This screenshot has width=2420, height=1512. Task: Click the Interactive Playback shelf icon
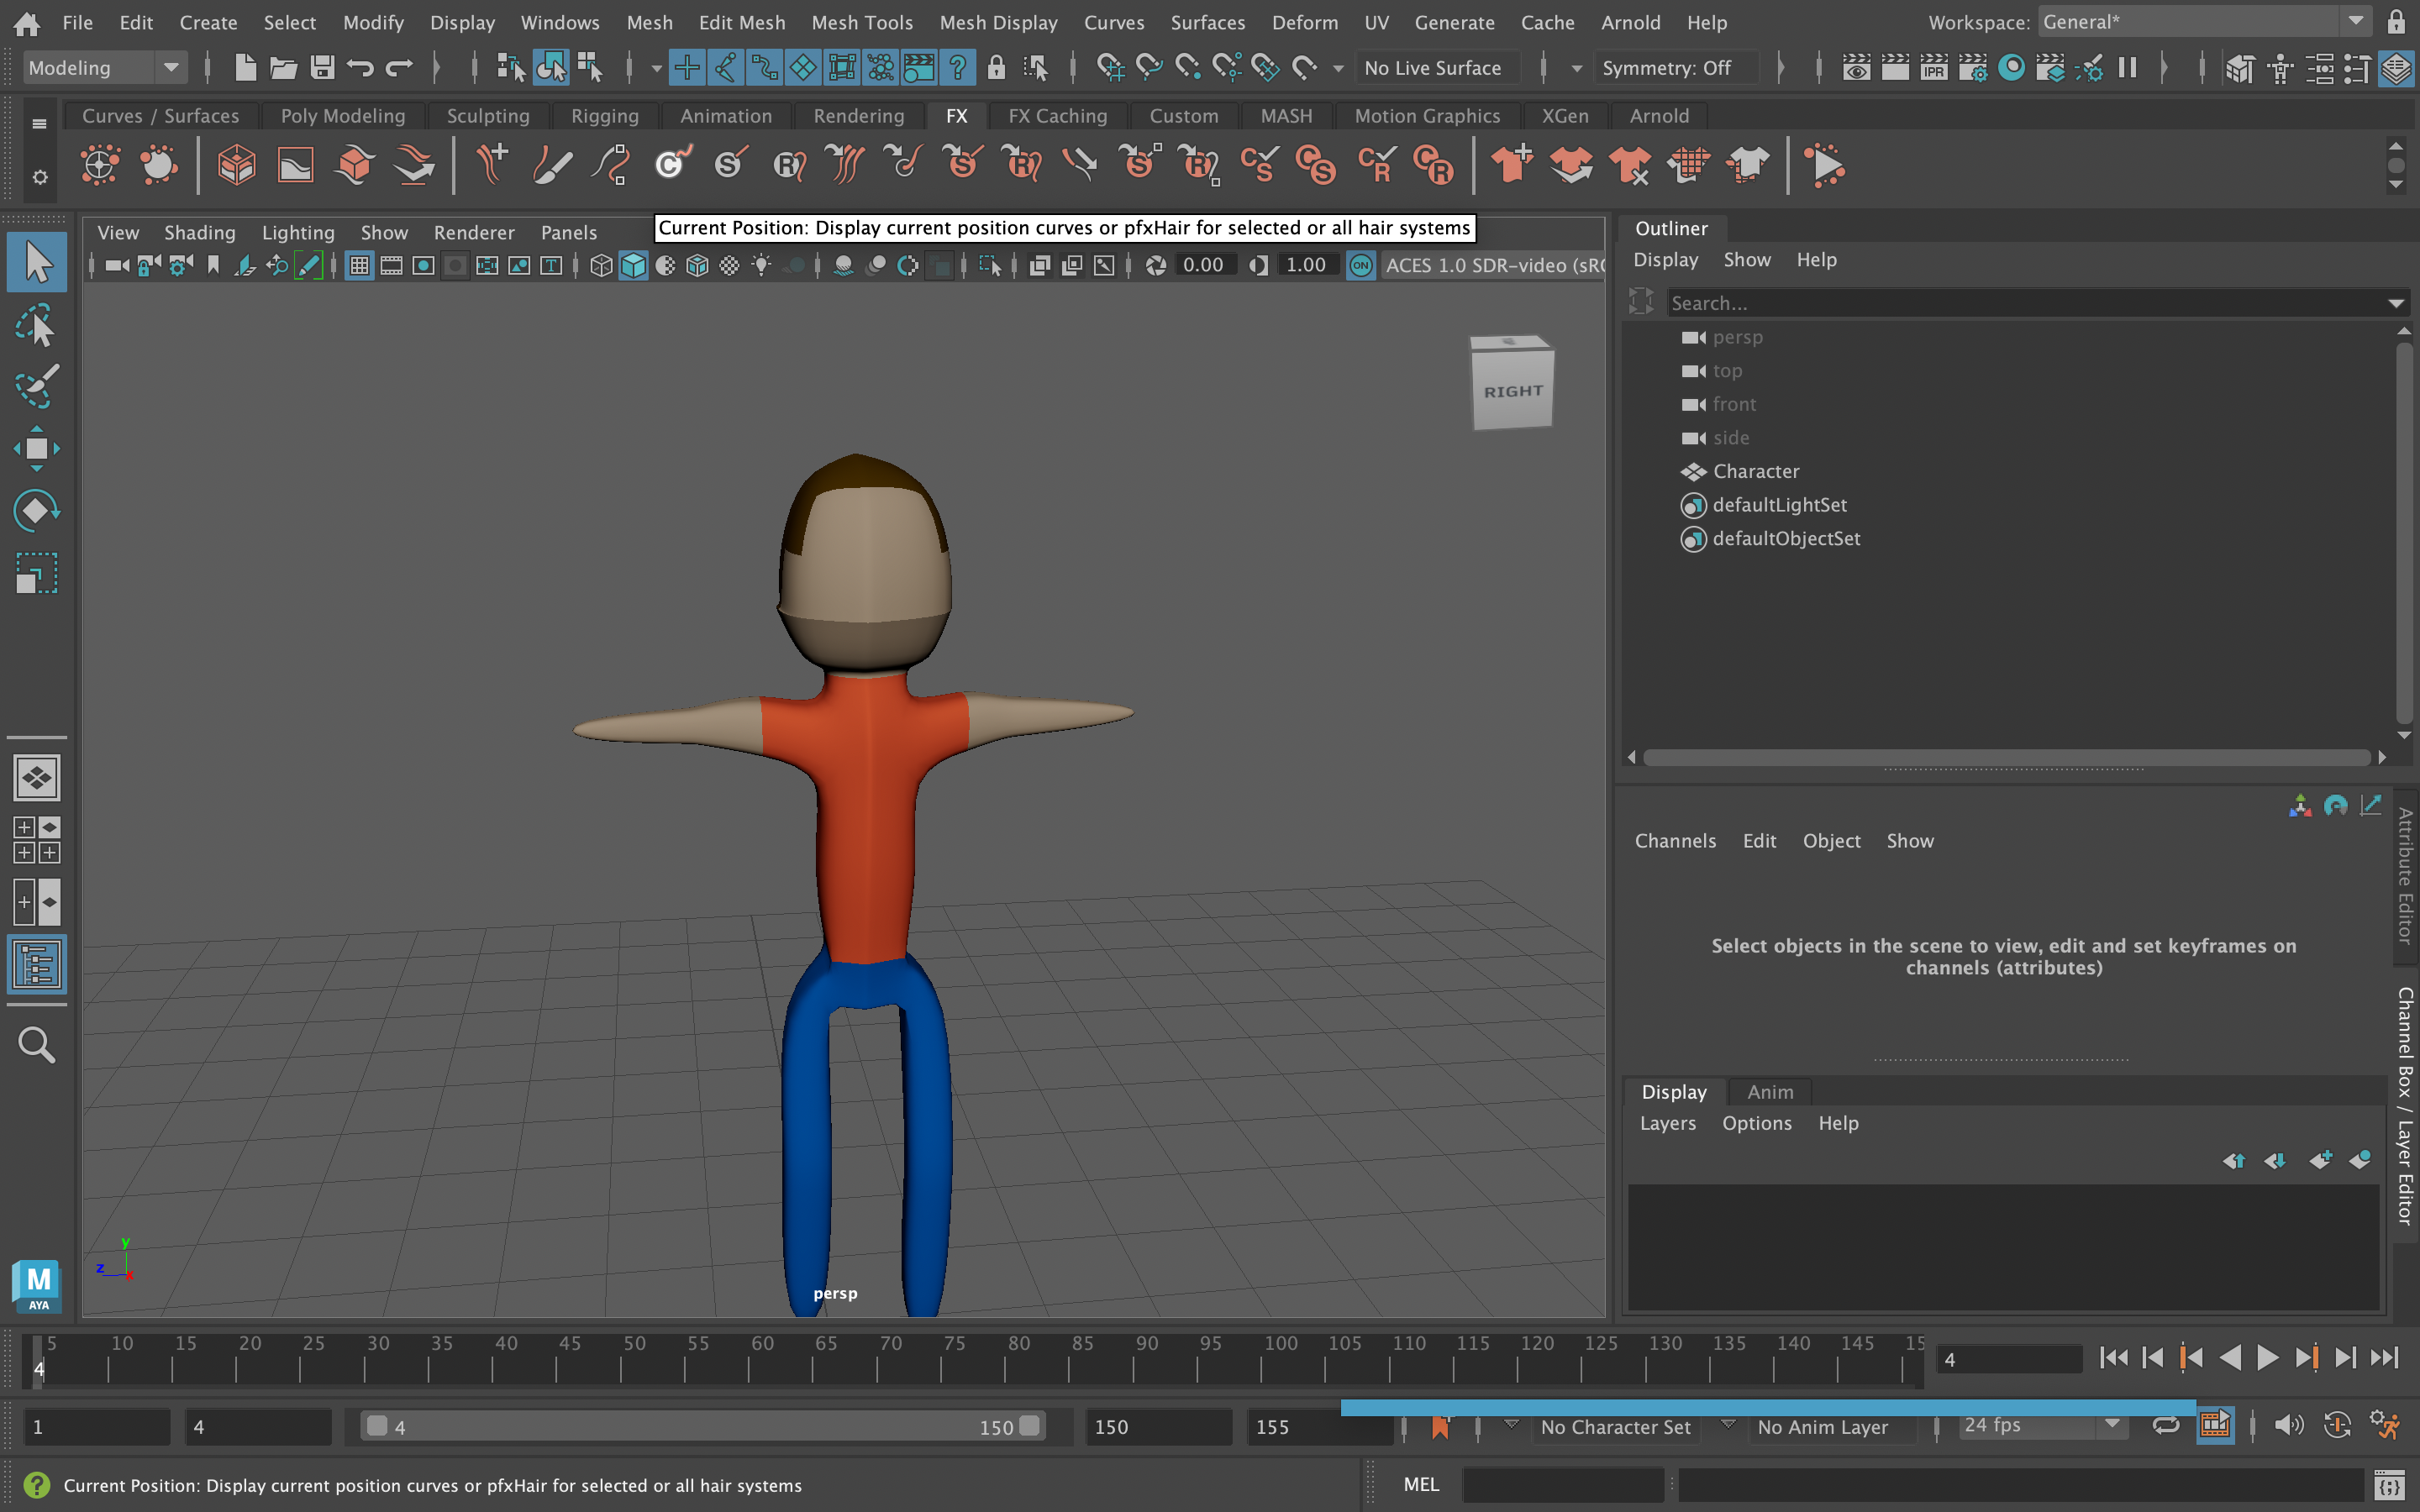(1825, 165)
